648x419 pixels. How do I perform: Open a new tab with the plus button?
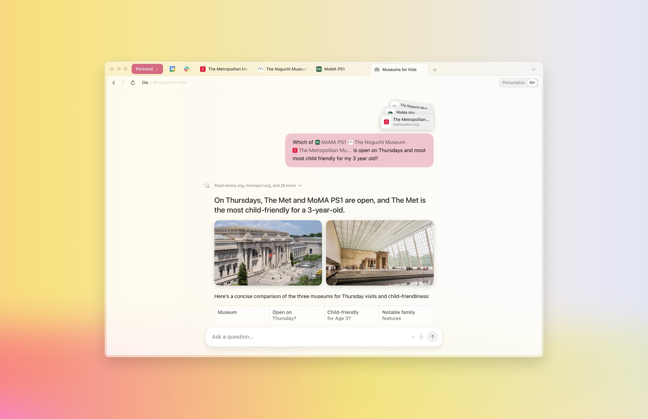coord(434,70)
